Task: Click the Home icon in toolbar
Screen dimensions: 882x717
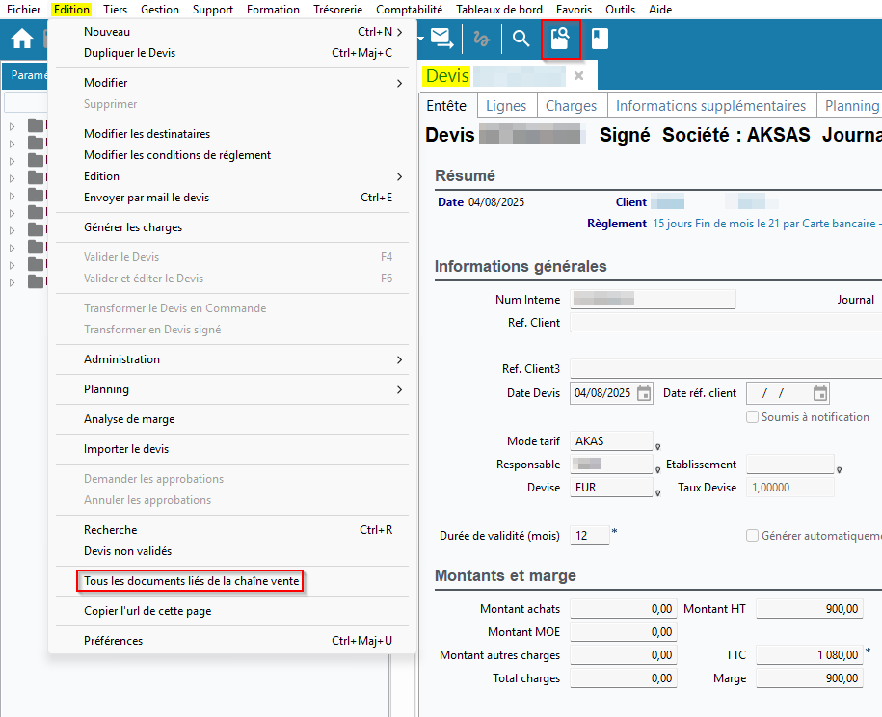Action: point(21,39)
